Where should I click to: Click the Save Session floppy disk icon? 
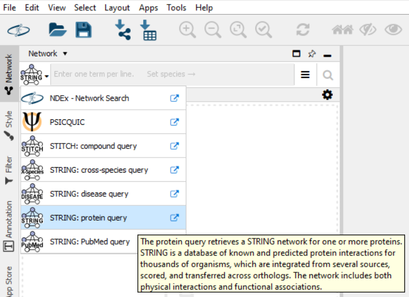click(83, 30)
